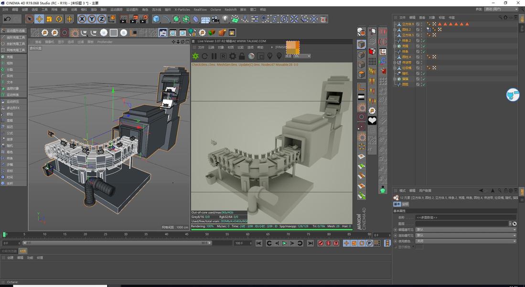The height and width of the screenshot is (287, 525).
Task: Click the red record keyframe button
Action: 321,243
